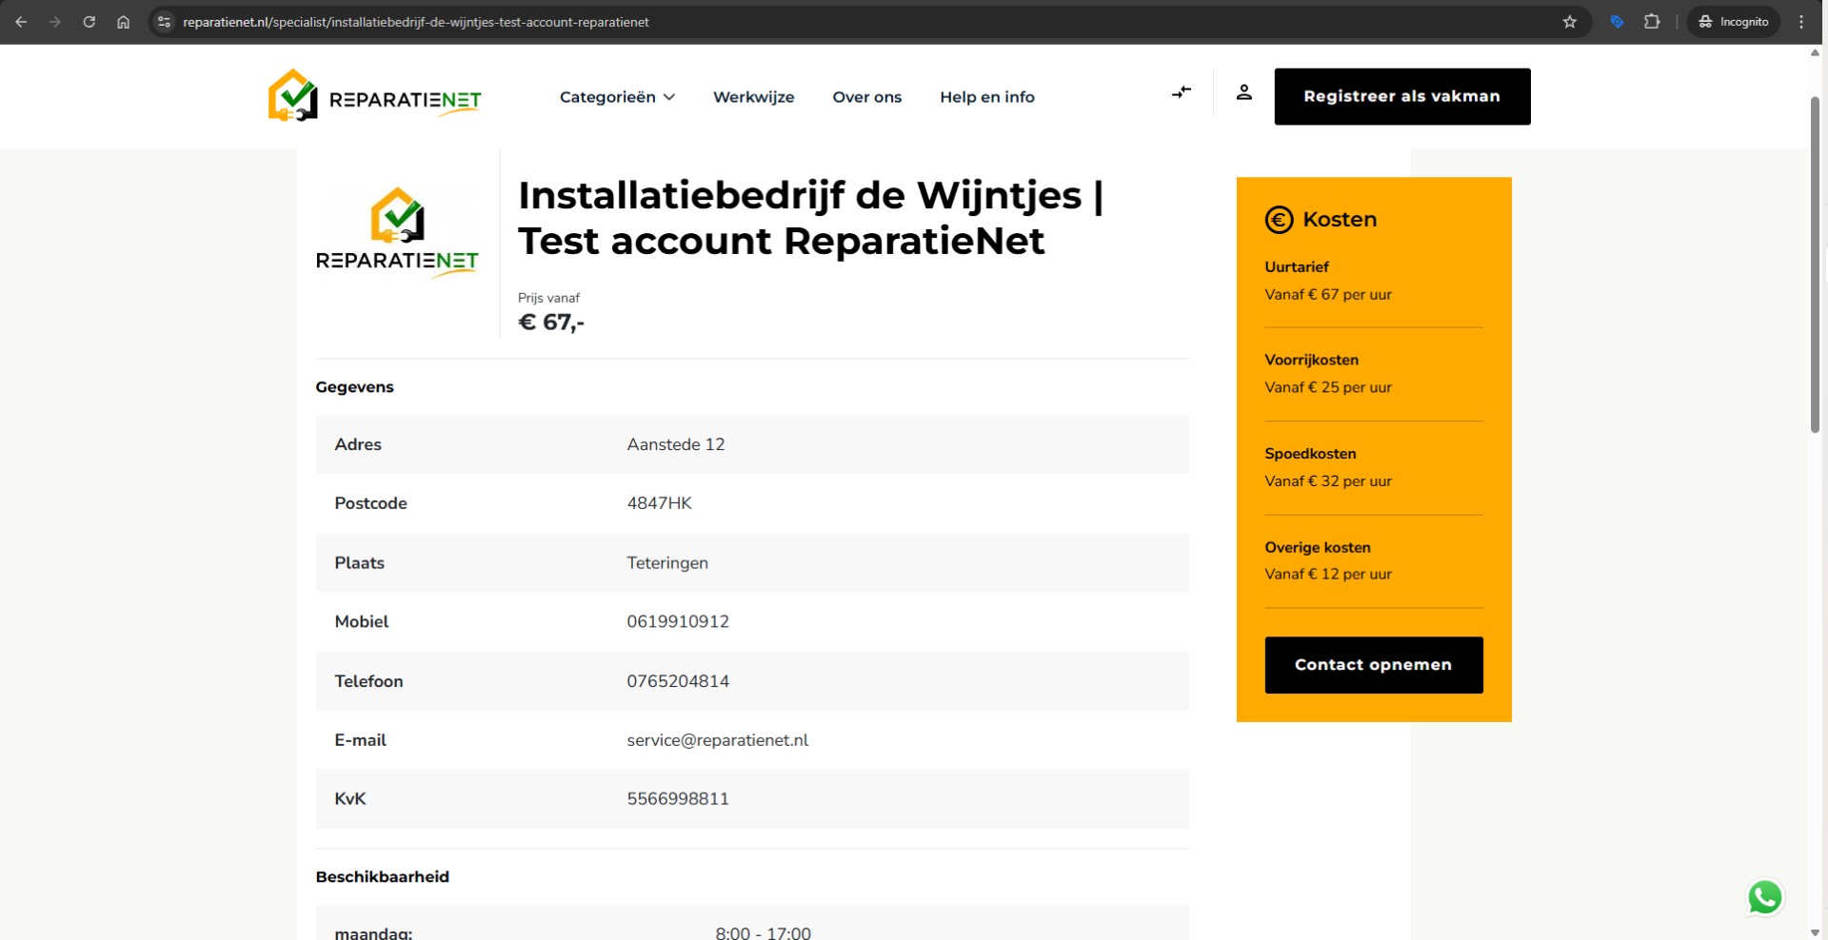Image resolution: width=1828 pixels, height=940 pixels.
Task: Open the Chrome three-dot menu
Action: [1801, 22]
